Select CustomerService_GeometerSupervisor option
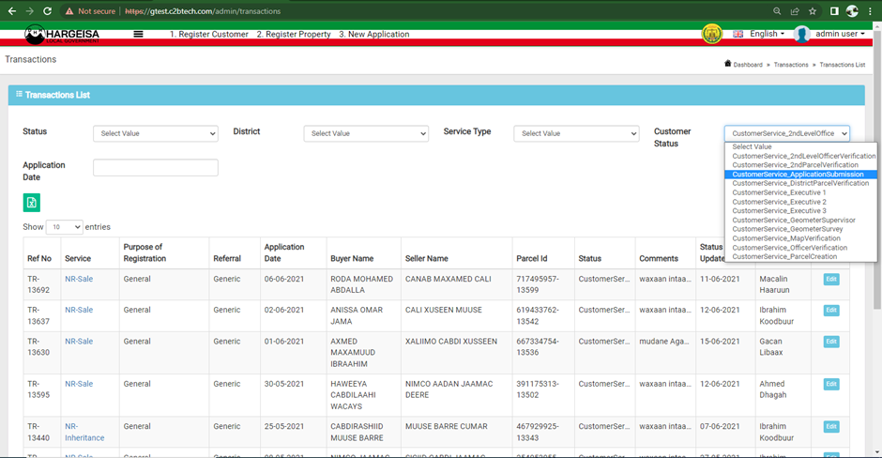This screenshot has width=882, height=458. coord(801,220)
